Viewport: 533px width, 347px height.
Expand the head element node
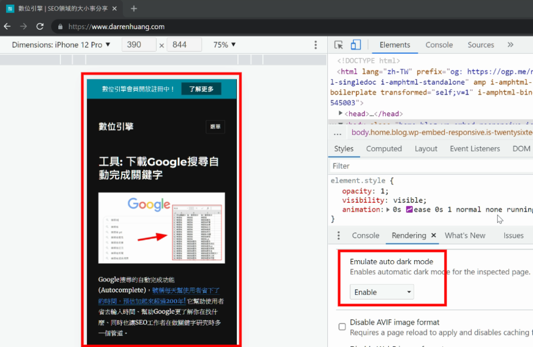point(340,113)
